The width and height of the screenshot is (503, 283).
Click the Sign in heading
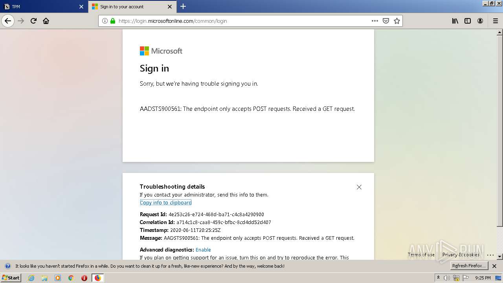pyautogui.click(x=154, y=68)
